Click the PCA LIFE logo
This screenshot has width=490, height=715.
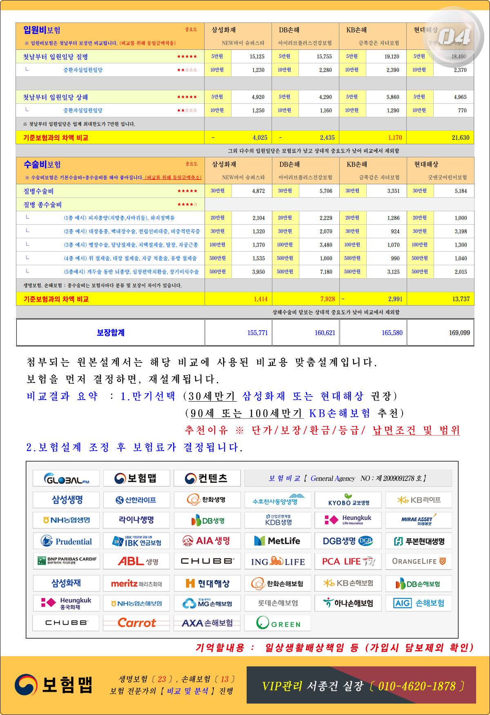[348, 561]
